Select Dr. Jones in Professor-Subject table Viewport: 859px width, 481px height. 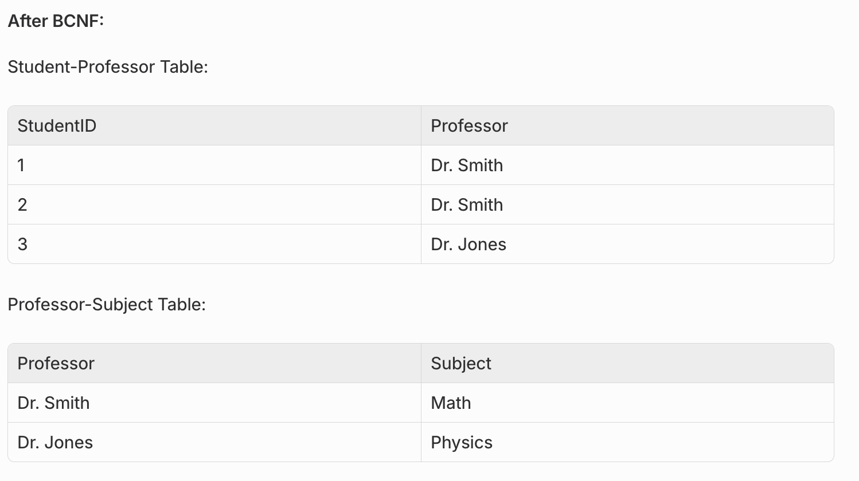click(x=55, y=443)
